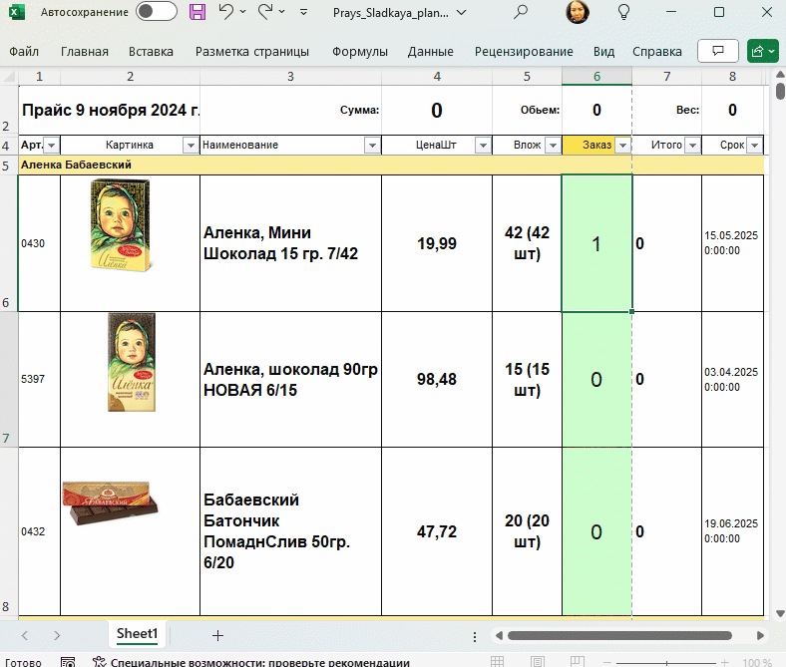Click the user account avatar
The width and height of the screenshot is (786, 667).
[577, 13]
